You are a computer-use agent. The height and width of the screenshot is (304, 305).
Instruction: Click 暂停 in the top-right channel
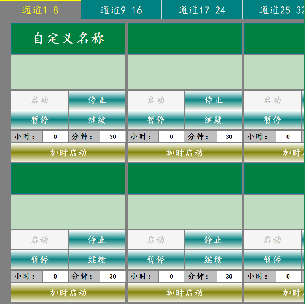click(x=272, y=119)
